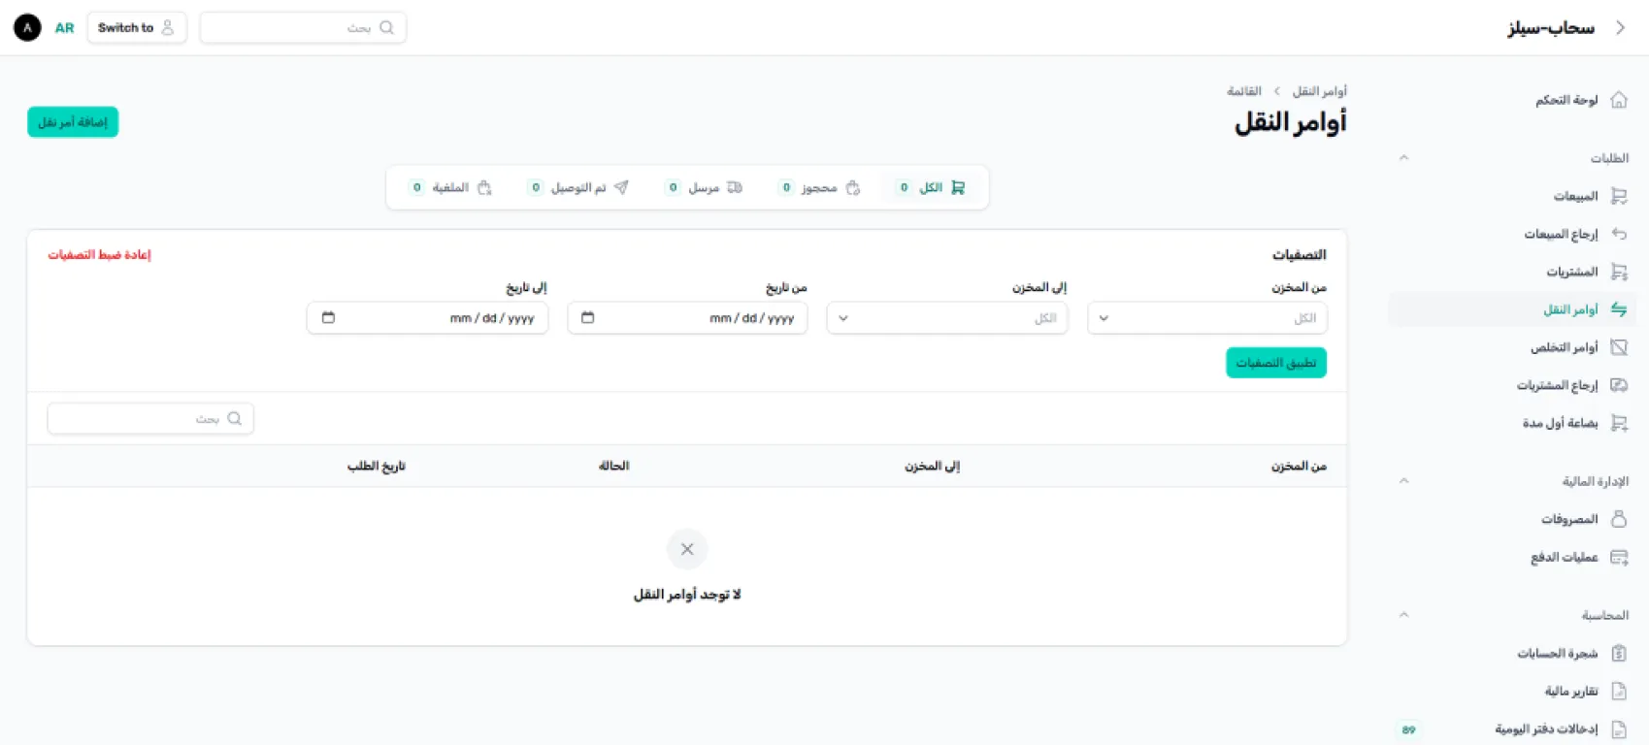Click the purchases cart icon in sidebar

(x=1619, y=272)
